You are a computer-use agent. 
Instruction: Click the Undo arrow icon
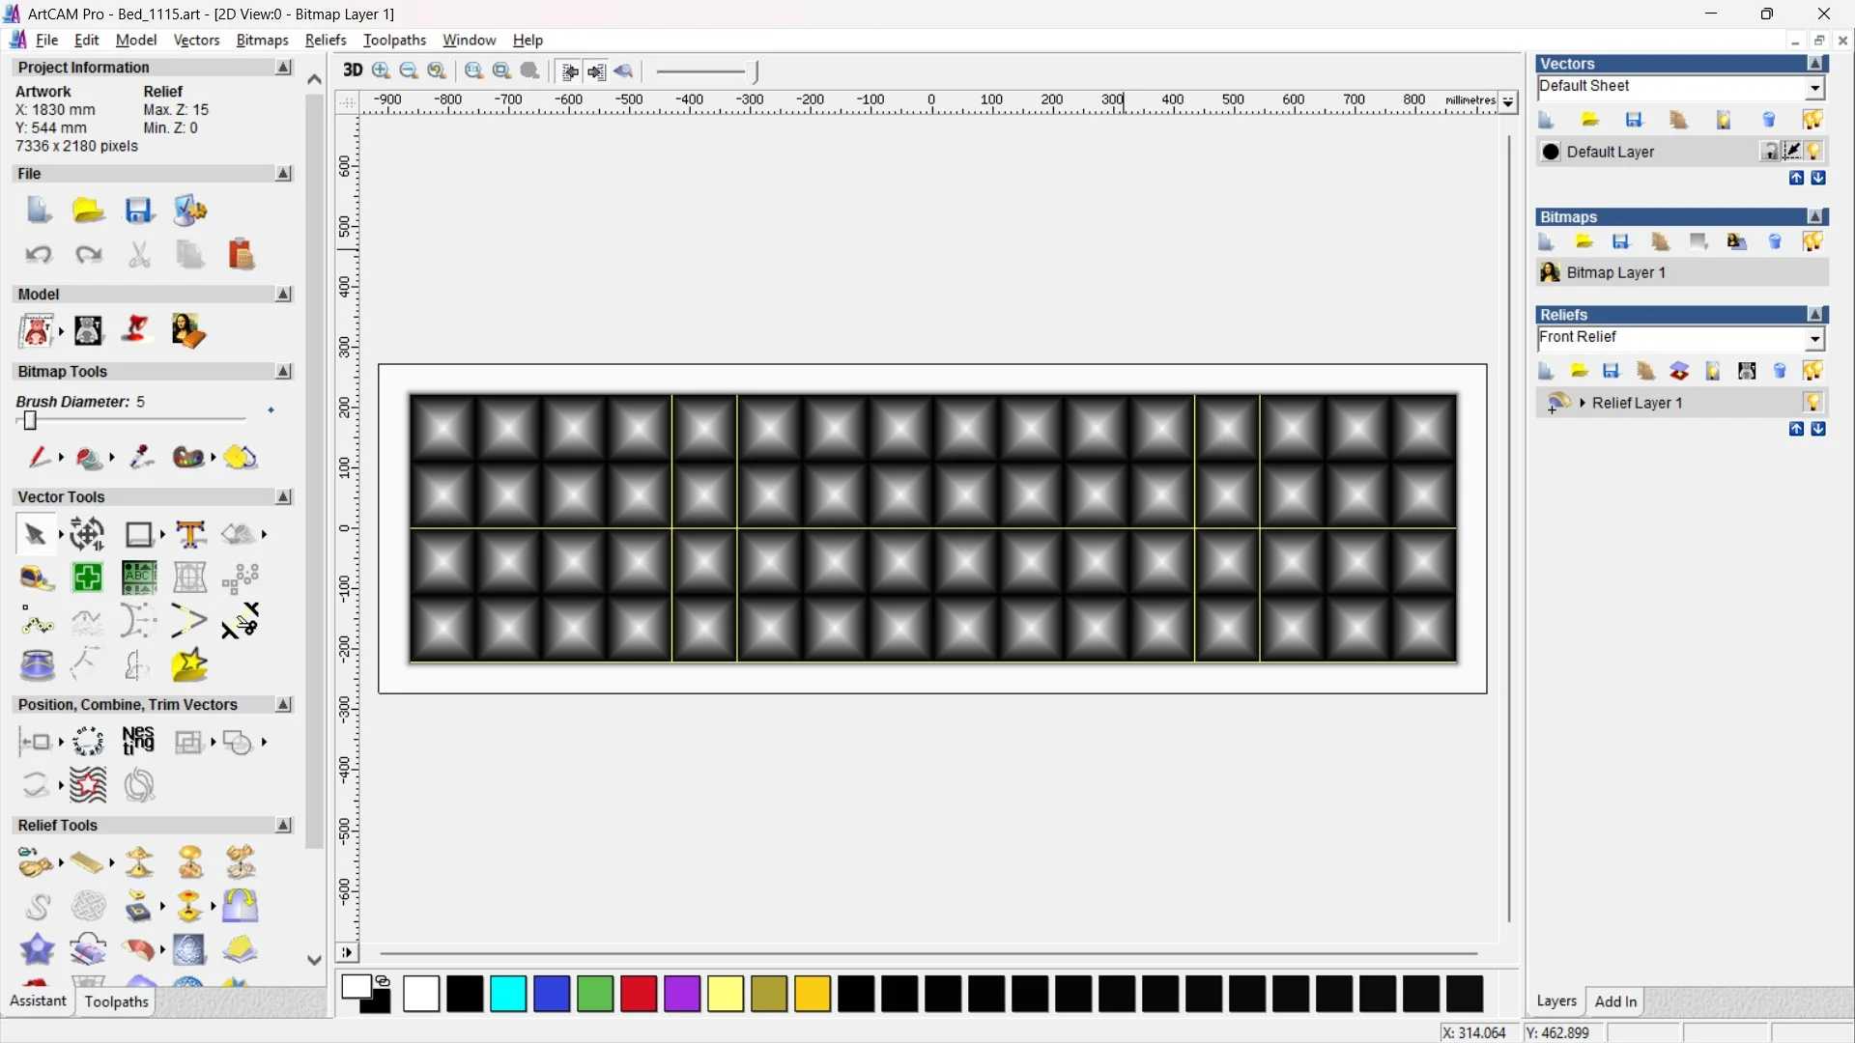point(39,255)
